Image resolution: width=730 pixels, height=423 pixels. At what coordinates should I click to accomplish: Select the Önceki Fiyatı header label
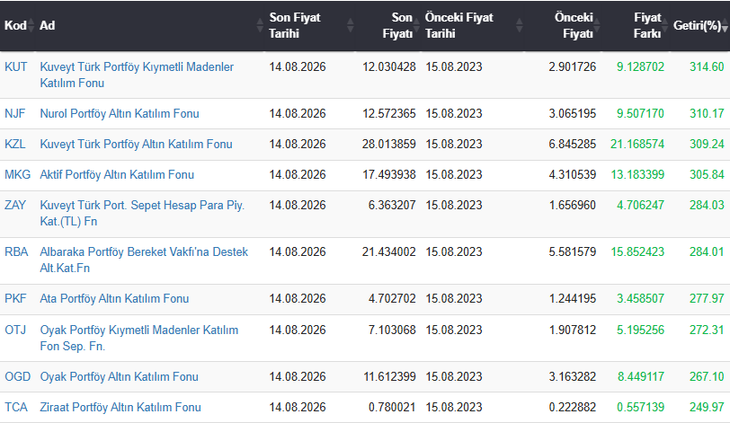point(574,25)
